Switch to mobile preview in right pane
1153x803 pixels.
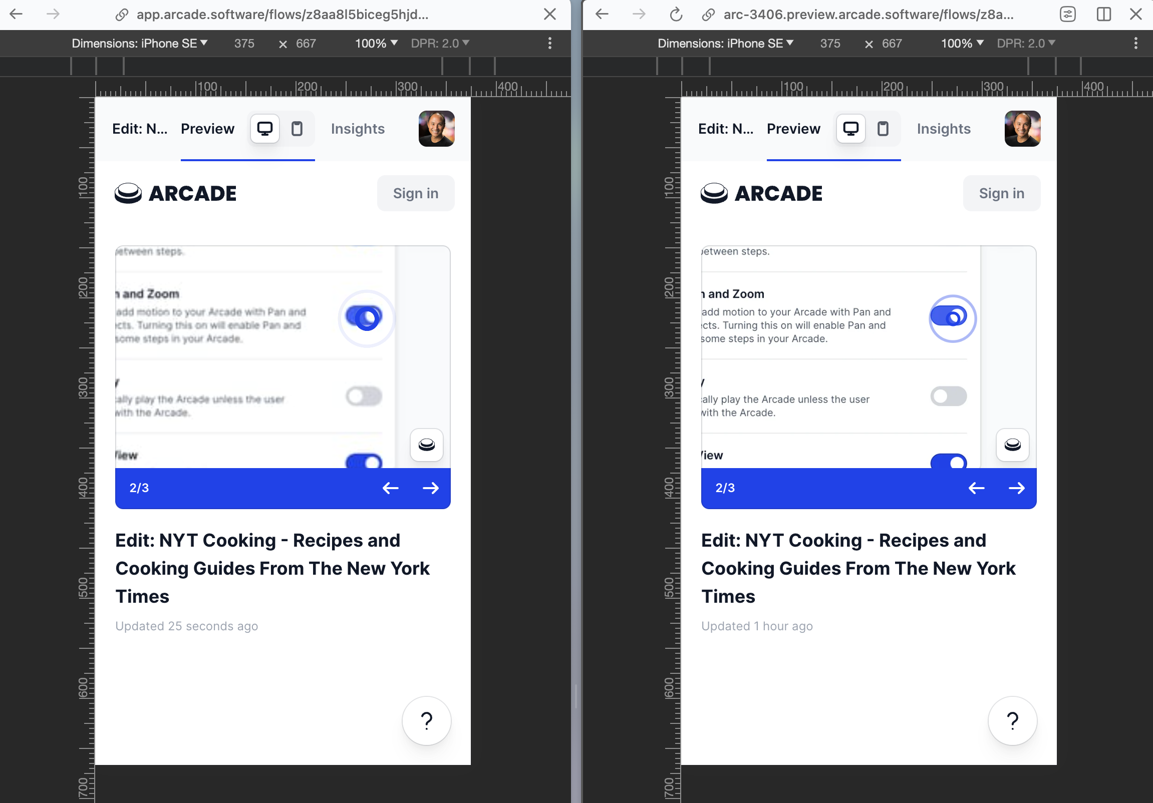click(883, 129)
